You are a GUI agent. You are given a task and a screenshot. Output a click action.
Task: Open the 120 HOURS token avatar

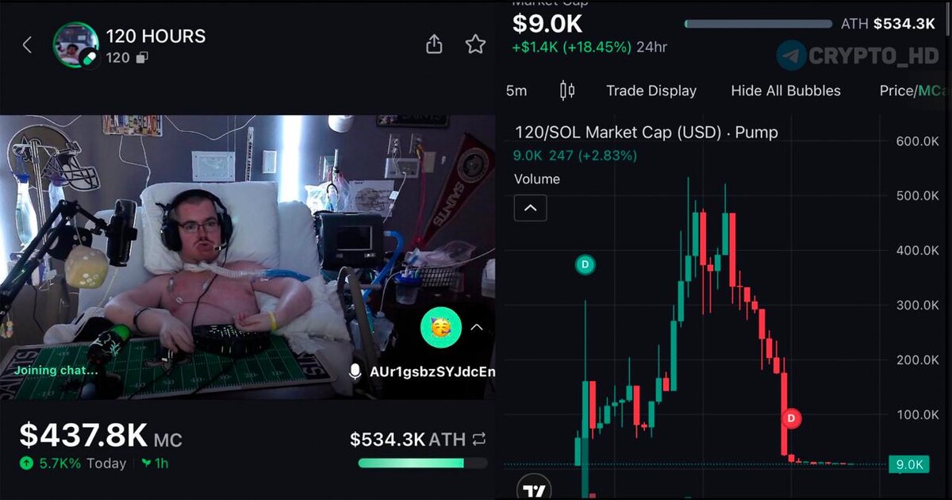pos(76,44)
